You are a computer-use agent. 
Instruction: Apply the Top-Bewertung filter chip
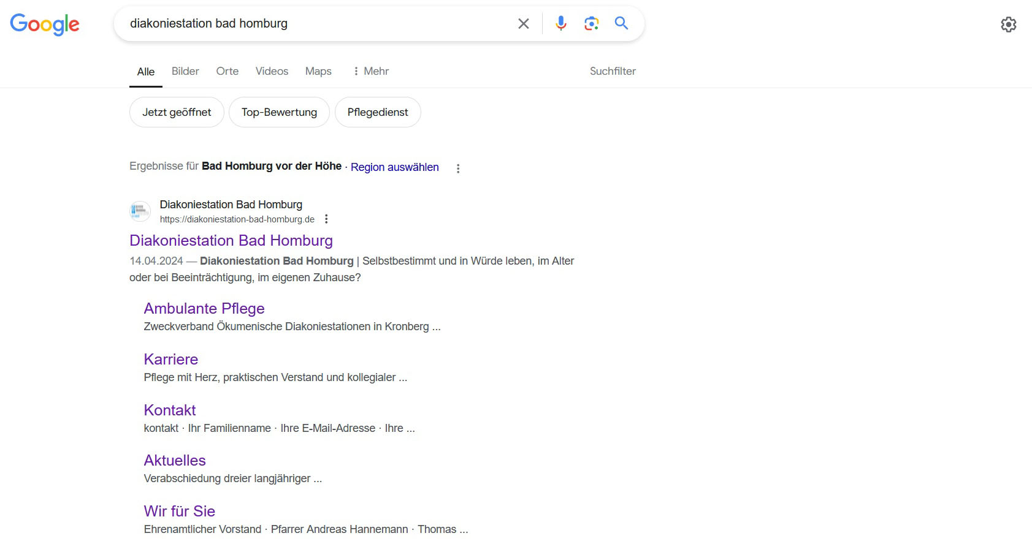[279, 112]
